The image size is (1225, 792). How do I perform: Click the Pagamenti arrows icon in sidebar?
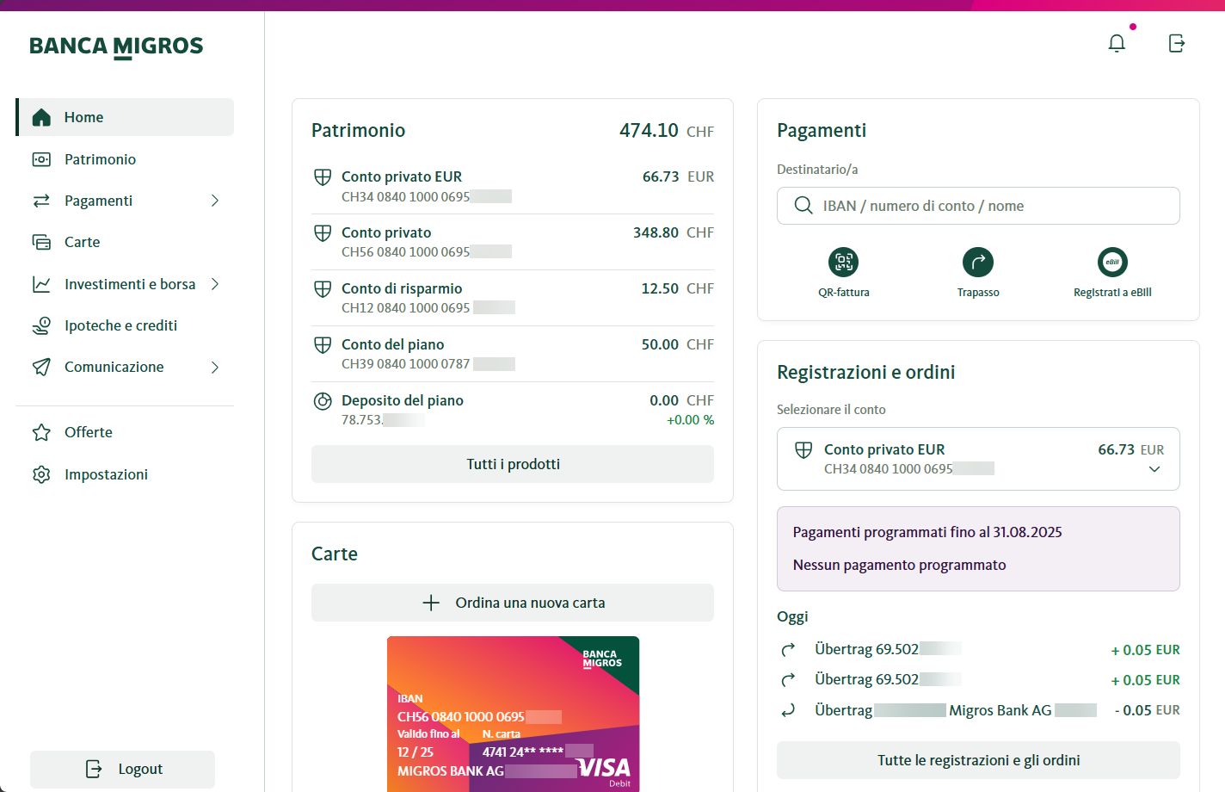coord(41,201)
